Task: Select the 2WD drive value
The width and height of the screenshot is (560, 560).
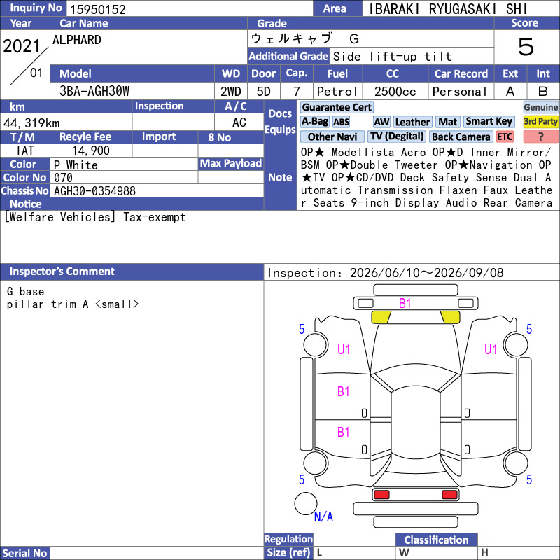Action: tap(231, 92)
